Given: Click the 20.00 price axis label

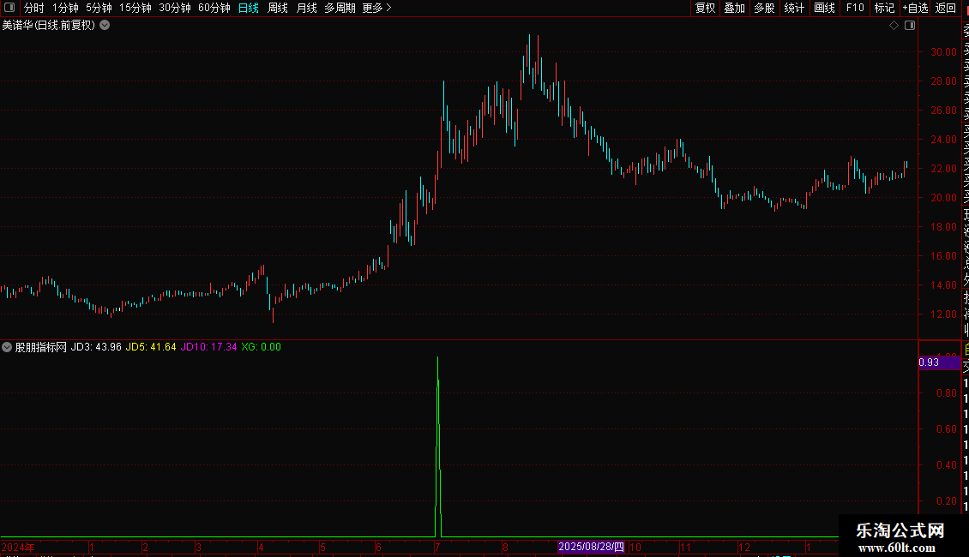Looking at the screenshot, I should tap(943, 198).
